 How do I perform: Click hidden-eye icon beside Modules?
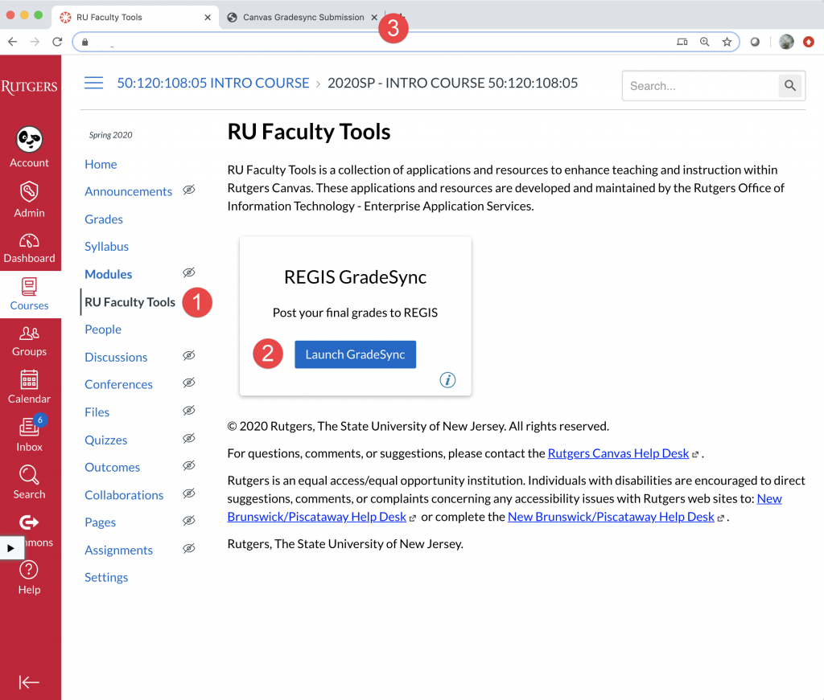(188, 272)
